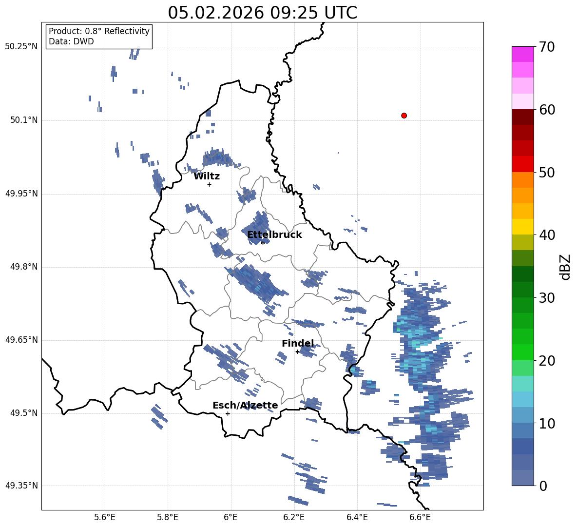Click the 6°E longitude label
The height and width of the screenshot is (527, 577).
coord(231,517)
